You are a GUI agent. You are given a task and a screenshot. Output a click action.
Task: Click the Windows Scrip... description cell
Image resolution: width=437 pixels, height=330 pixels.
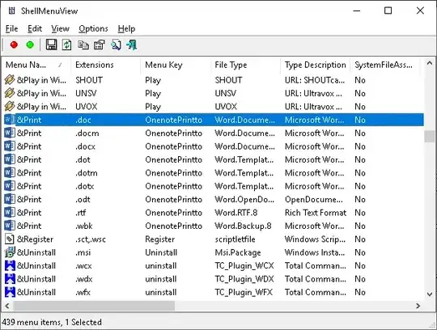pos(315,239)
